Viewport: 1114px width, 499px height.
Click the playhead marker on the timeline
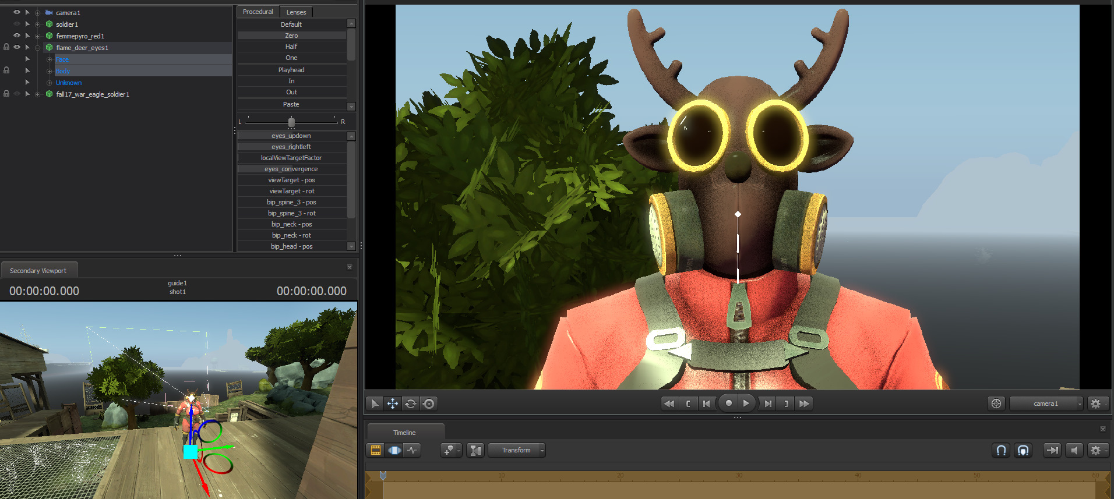[383, 476]
